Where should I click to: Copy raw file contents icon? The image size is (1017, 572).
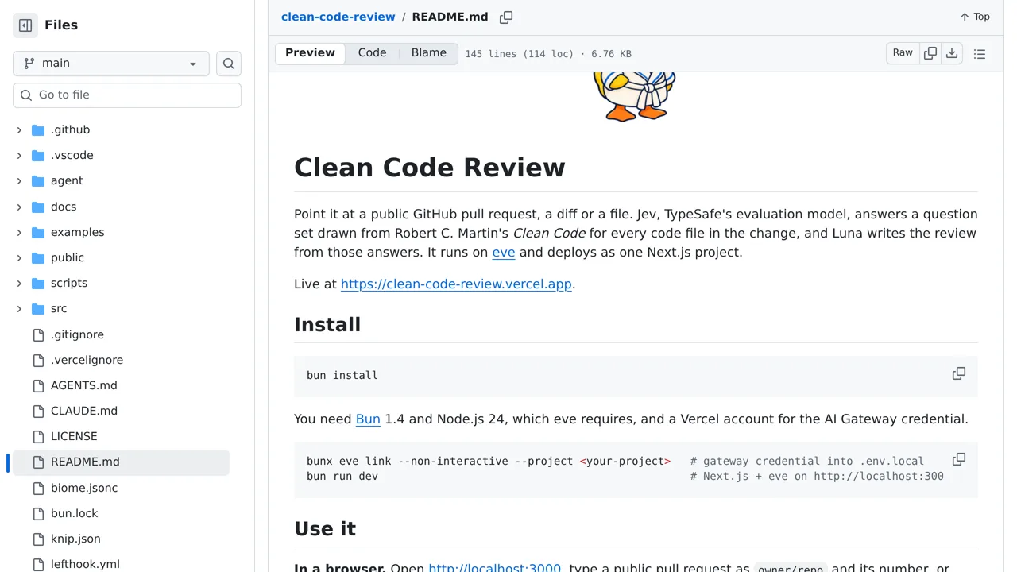pos(930,53)
